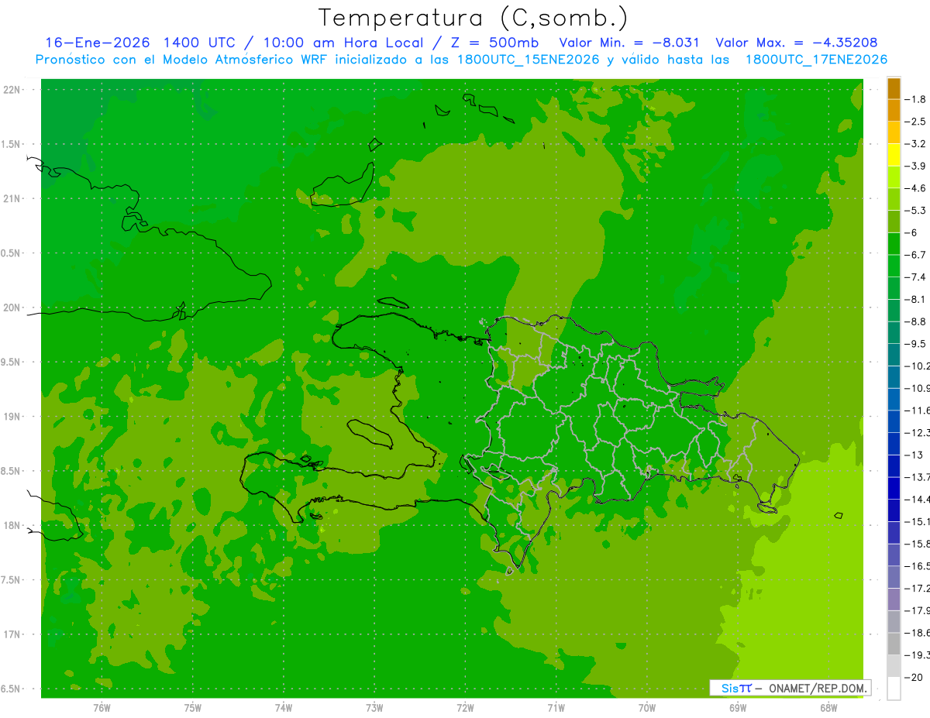Click the date '16-Ene-2026' in the header
This screenshot has height=718, width=930.
pyautogui.click(x=98, y=43)
